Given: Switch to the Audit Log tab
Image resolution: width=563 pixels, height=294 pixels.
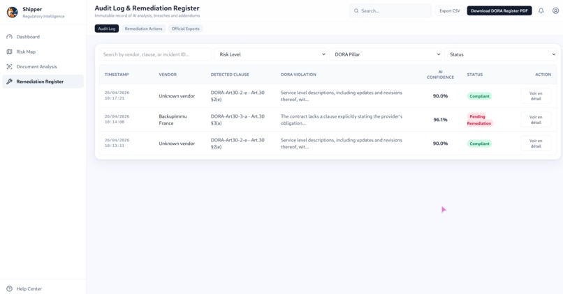Looking at the screenshot, I should click(x=107, y=29).
